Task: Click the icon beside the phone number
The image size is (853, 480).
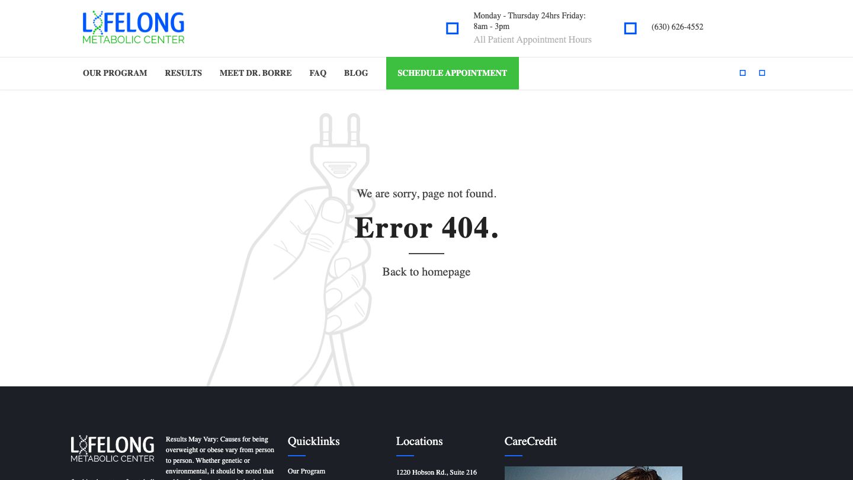Action: click(630, 28)
